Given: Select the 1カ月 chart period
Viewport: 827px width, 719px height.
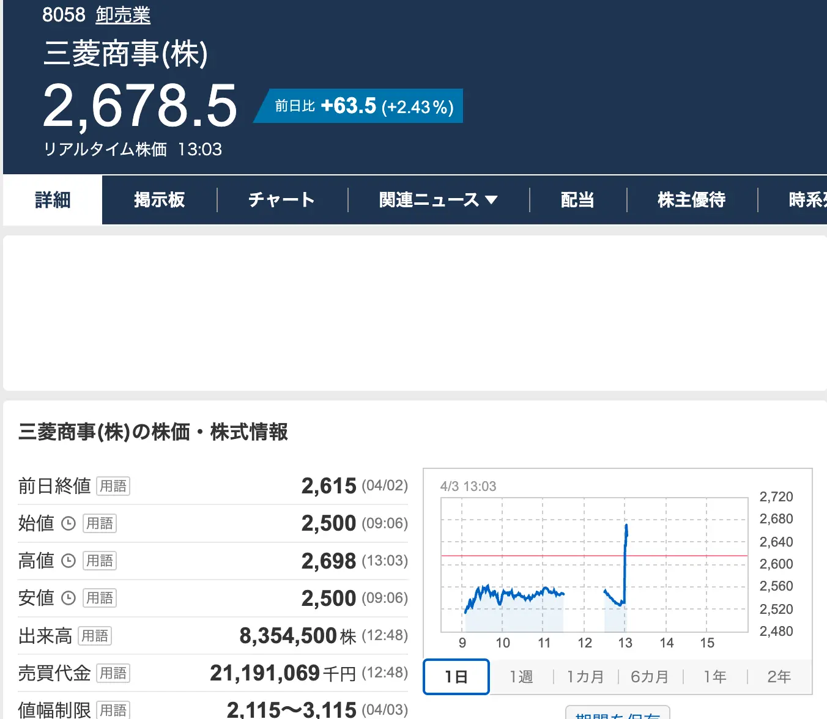Looking at the screenshot, I should (x=585, y=677).
